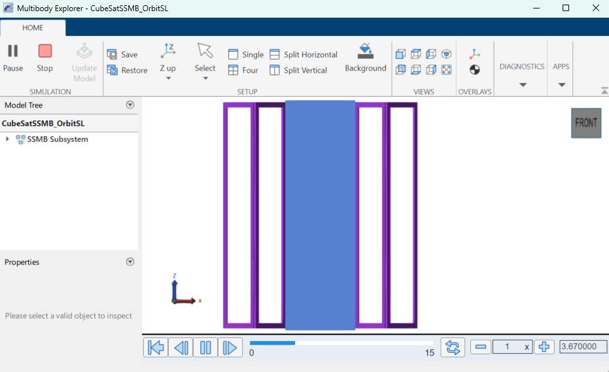This screenshot has height=372, width=609.
Task: Pause animation playback in timeline bar
Action: coord(205,348)
